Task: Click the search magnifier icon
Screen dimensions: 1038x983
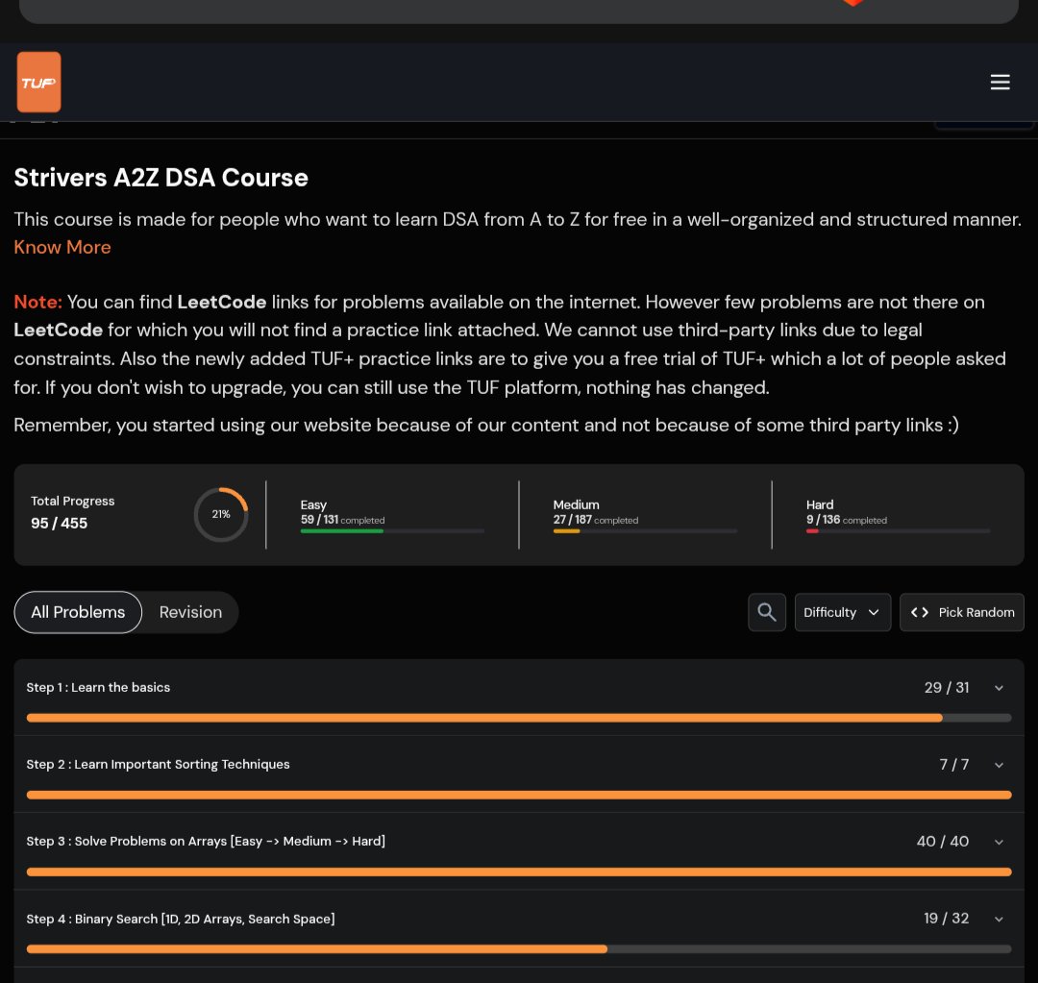Action: click(x=767, y=612)
